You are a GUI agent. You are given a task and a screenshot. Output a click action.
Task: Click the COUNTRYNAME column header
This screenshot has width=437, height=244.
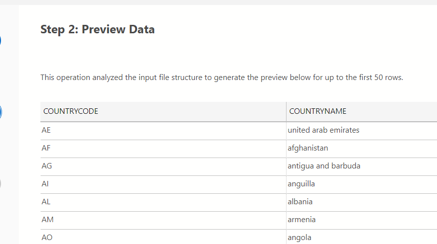pyautogui.click(x=317, y=111)
